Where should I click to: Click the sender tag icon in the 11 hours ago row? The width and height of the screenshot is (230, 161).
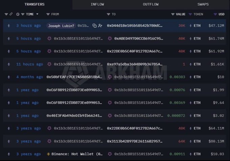coord(49,64)
